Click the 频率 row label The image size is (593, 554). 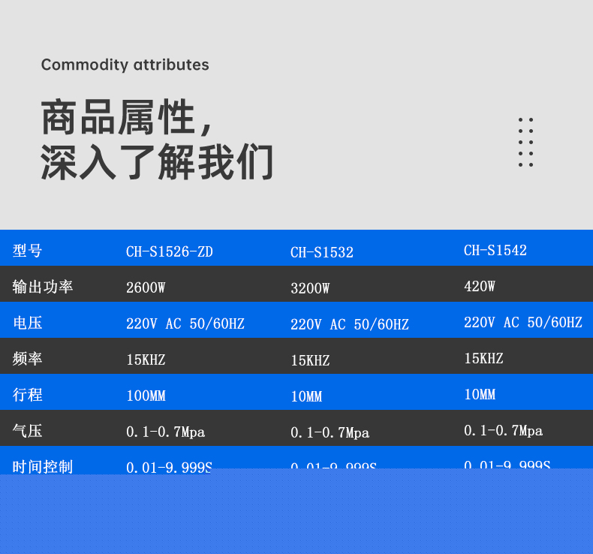click(27, 359)
